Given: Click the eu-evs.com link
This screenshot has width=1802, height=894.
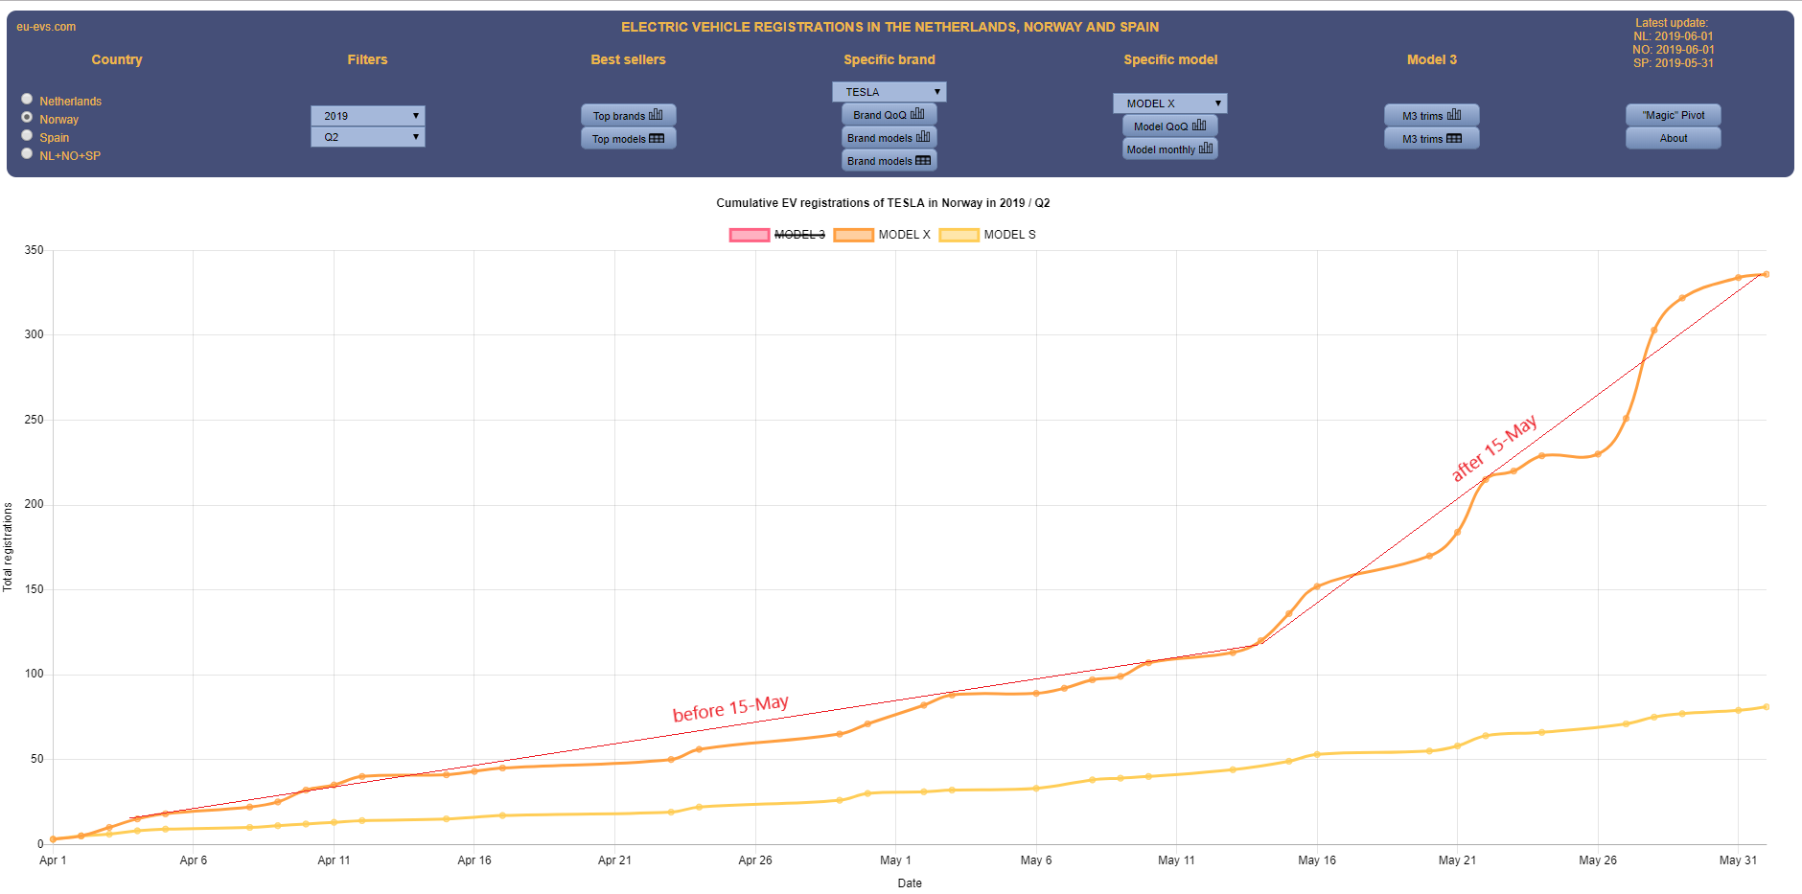Looking at the screenshot, I should point(46,27).
